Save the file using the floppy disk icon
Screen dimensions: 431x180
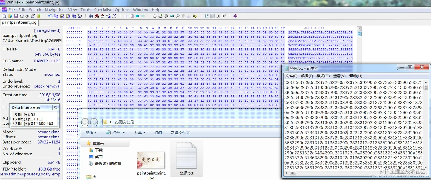coord(16,16)
